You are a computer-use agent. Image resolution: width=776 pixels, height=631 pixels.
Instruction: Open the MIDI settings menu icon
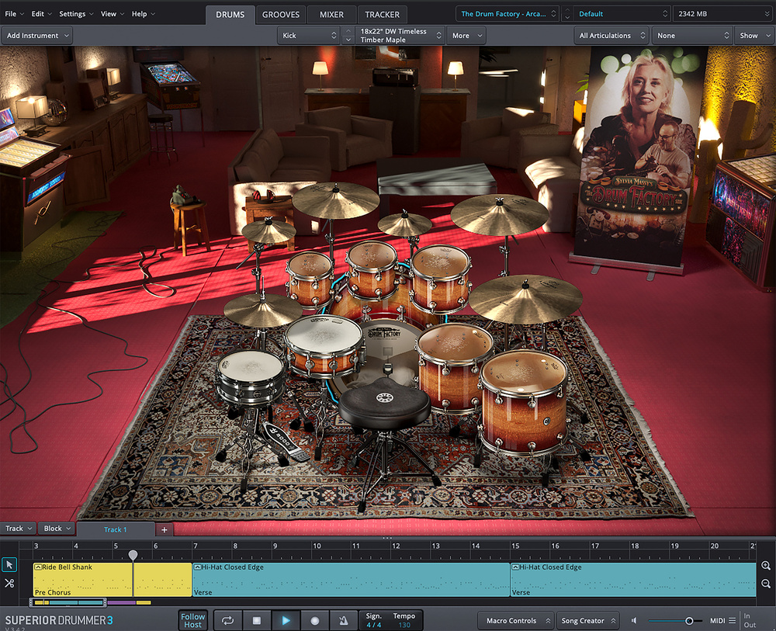(x=732, y=620)
